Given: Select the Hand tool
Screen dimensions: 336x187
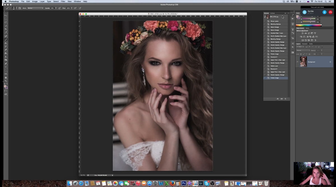Looking at the screenshot, I should click(5, 77).
